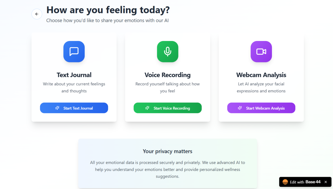The width and height of the screenshot is (333, 189).
Task: Click the Your privacy matters heading
Action: 168,151
